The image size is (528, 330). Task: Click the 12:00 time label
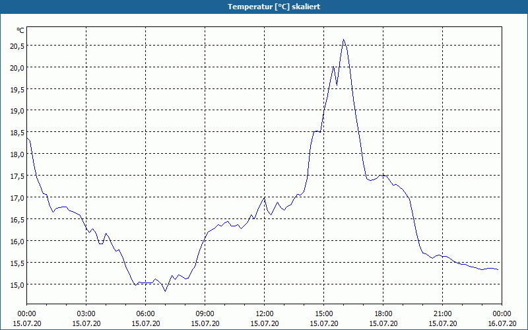click(x=265, y=314)
